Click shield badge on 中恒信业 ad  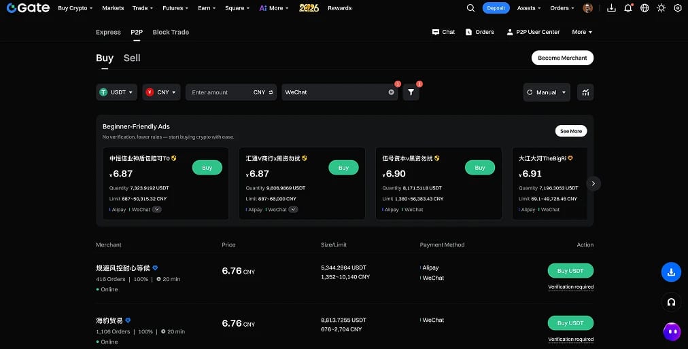(174, 158)
